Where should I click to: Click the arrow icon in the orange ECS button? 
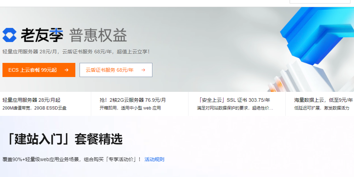(66, 70)
